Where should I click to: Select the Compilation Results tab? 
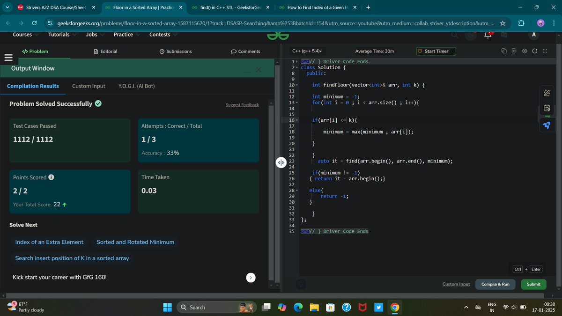(33, 86)
